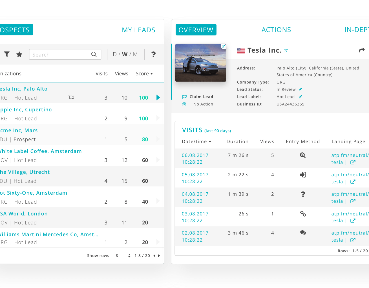This screenshot has height=288, width=369.
Task: Click the Duration column header
Action: pos(237,141)
